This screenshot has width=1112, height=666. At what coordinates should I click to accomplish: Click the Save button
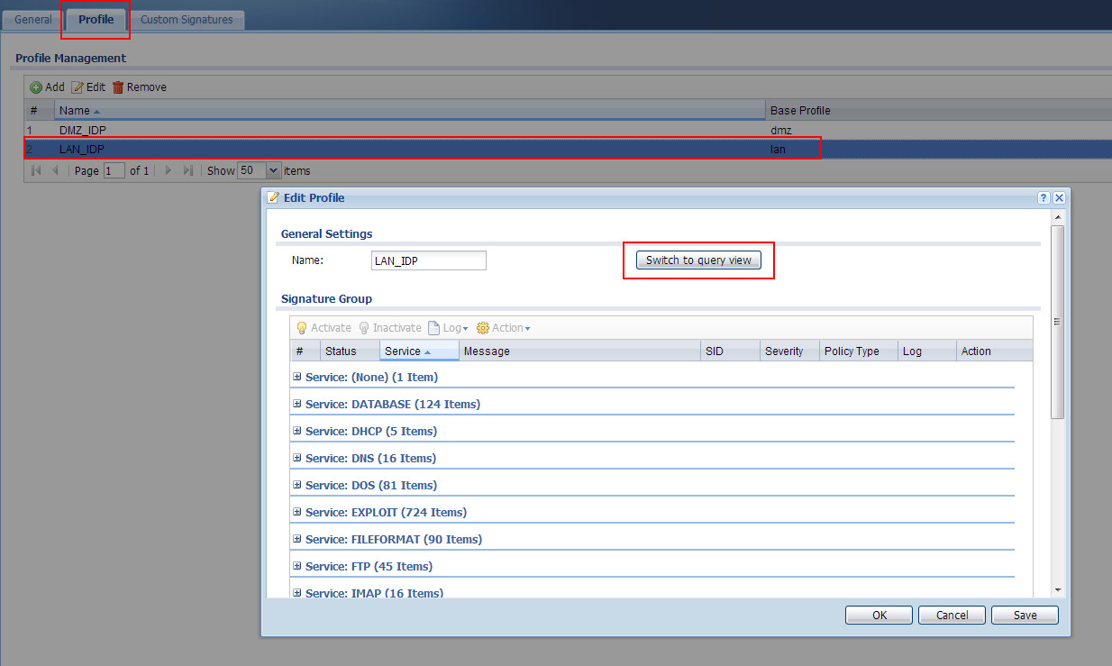coord(1025,615)
